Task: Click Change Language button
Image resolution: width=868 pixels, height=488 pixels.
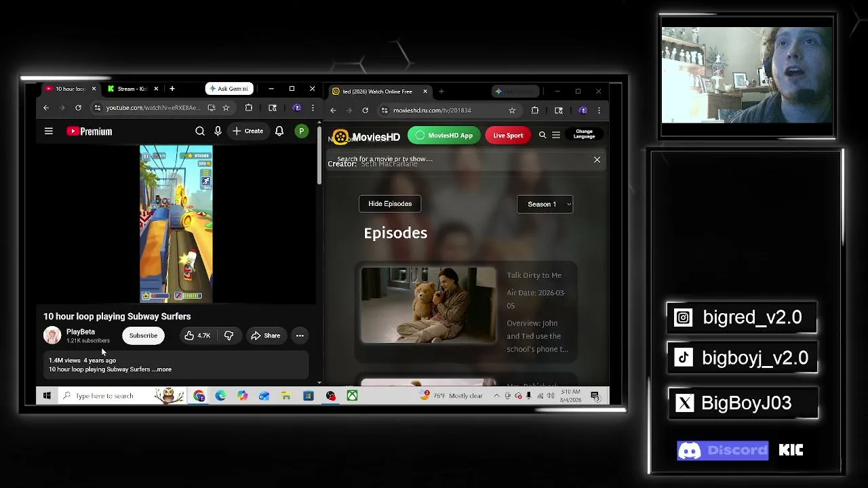Action: click(584, 134)
